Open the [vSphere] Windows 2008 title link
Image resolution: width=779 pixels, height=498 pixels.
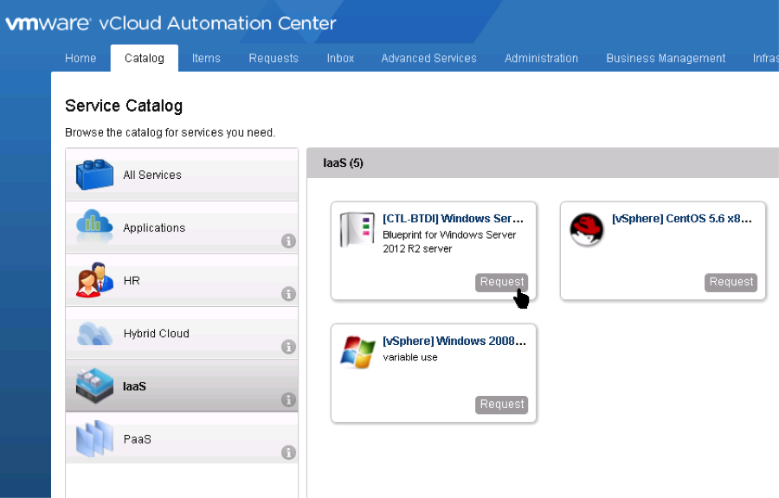pyautogui.click(x=454, y=341)
